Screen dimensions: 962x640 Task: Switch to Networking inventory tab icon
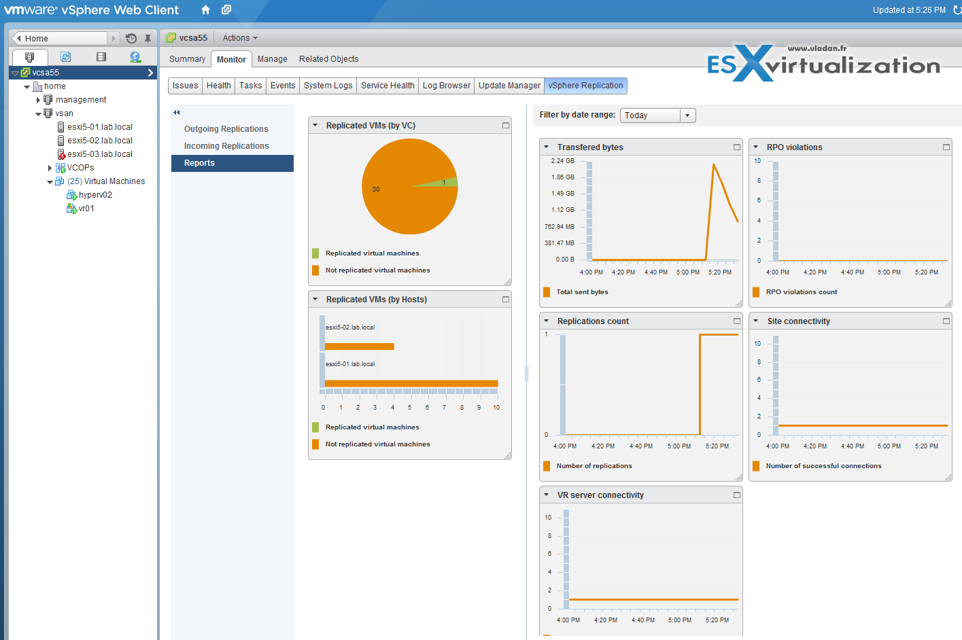tap(135, 57)
